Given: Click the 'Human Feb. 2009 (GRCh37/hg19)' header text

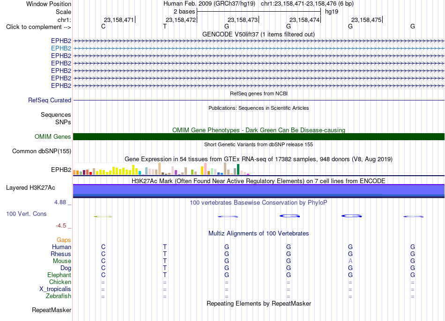Looking at the screenshot, I should [209, 4].
